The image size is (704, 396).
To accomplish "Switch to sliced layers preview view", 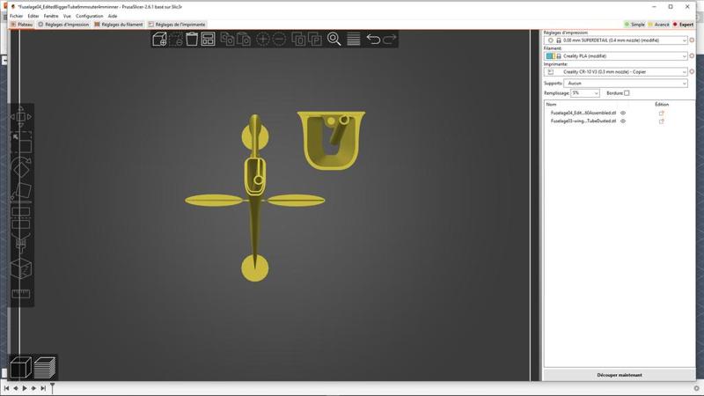I will (45, 367).
